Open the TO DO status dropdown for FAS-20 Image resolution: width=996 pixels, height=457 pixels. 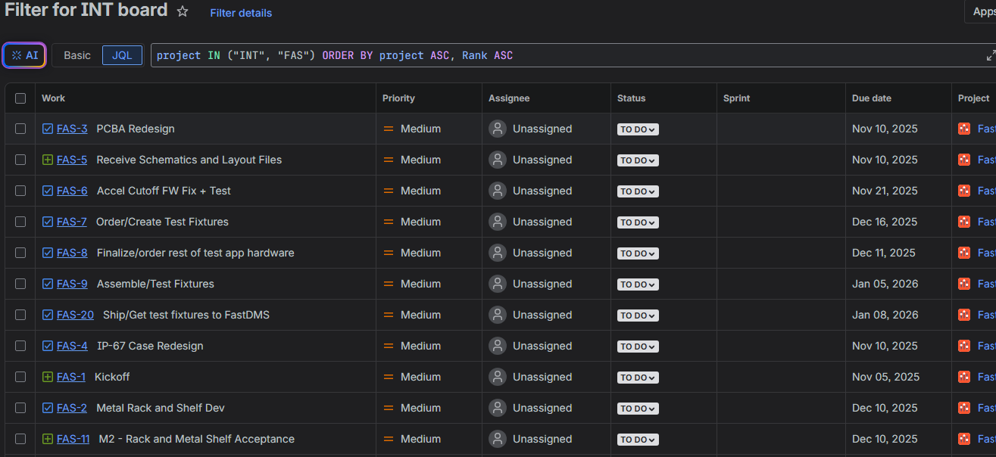pos(638,316)
